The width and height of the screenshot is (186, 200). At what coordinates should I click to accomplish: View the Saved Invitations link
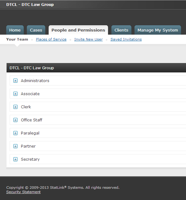(x=126, y=39)
